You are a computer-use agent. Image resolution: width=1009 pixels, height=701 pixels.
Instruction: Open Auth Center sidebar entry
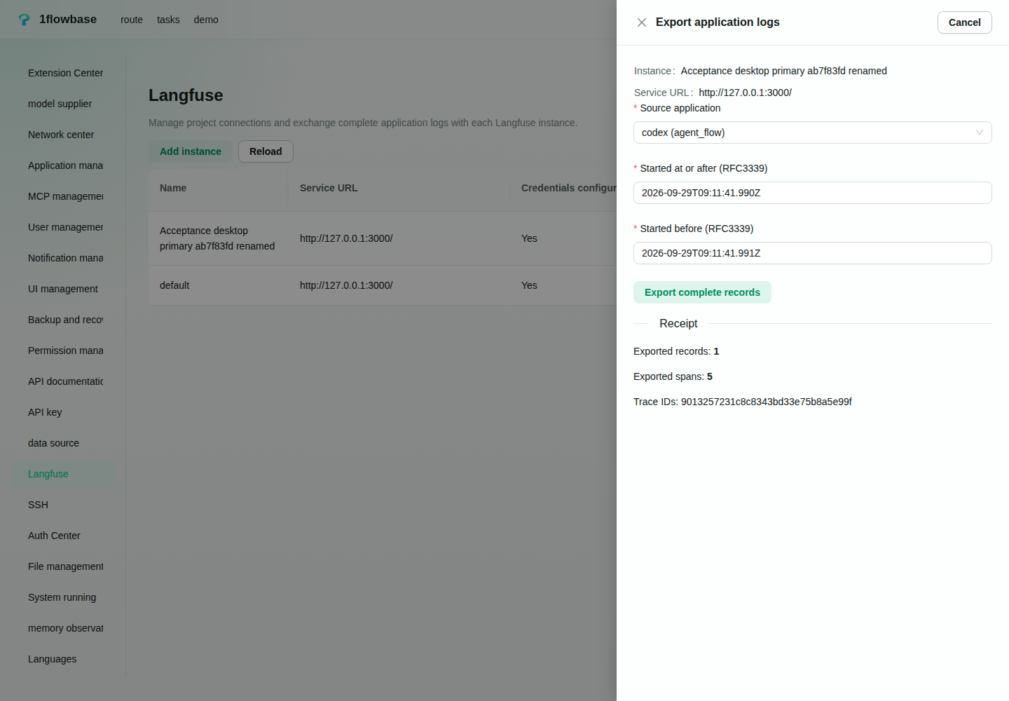63,536
